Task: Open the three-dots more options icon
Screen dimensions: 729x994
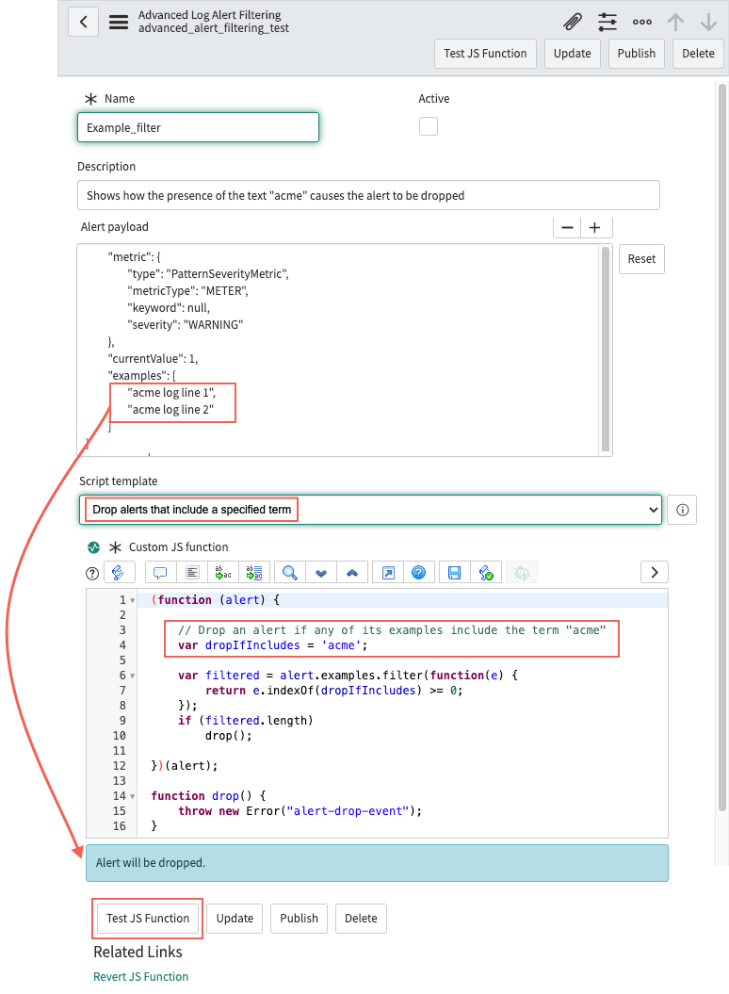Action: tap(642, 23)
